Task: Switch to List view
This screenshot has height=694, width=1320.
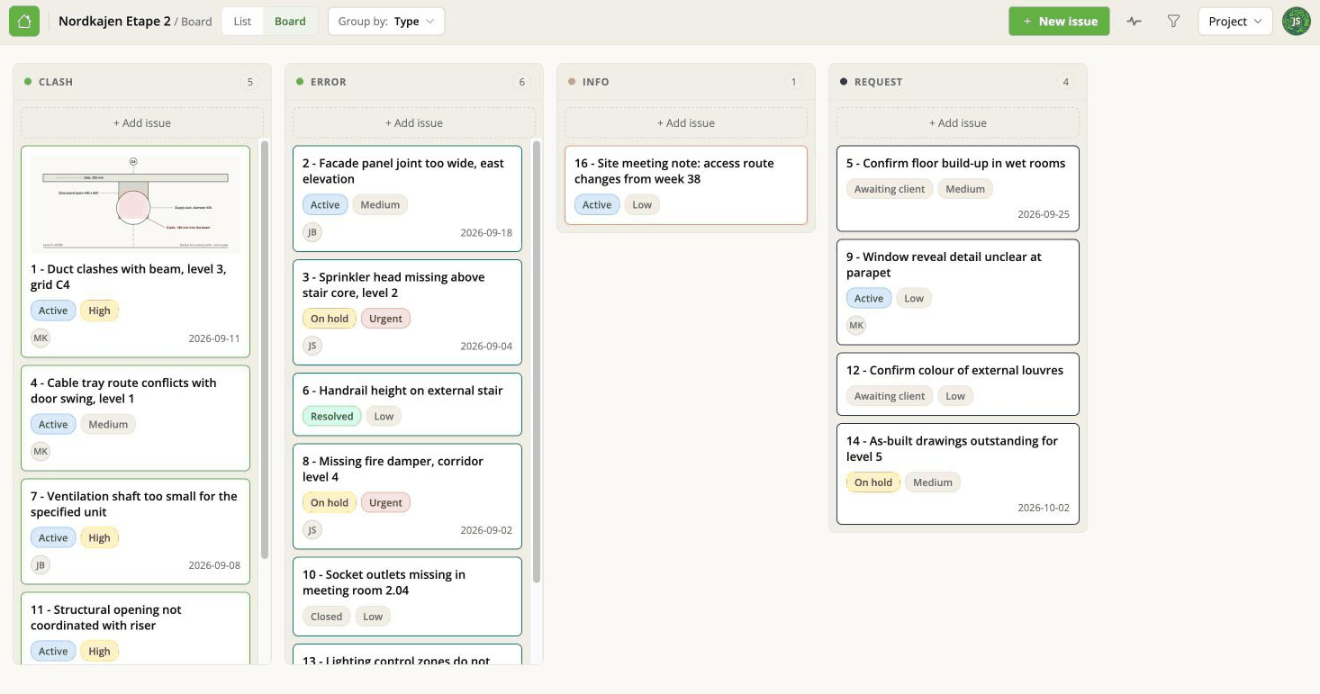Action: tap(242, 22)
